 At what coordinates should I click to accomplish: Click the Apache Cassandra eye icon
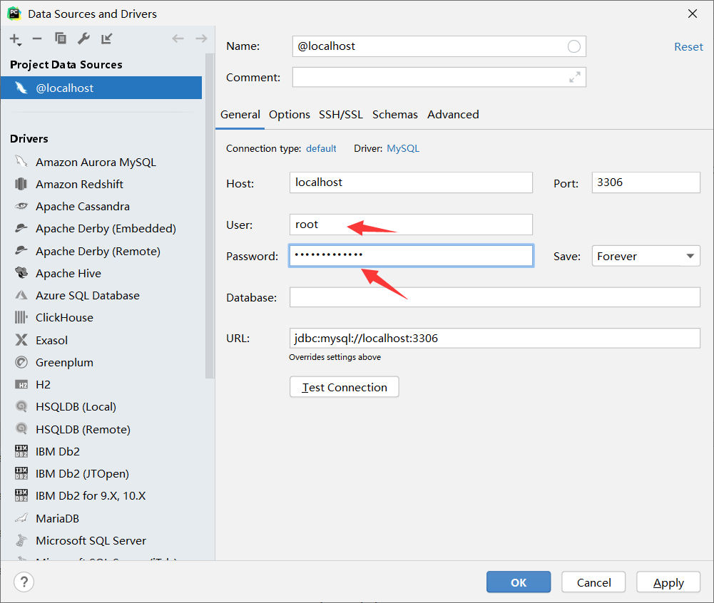tap(21, 206)
